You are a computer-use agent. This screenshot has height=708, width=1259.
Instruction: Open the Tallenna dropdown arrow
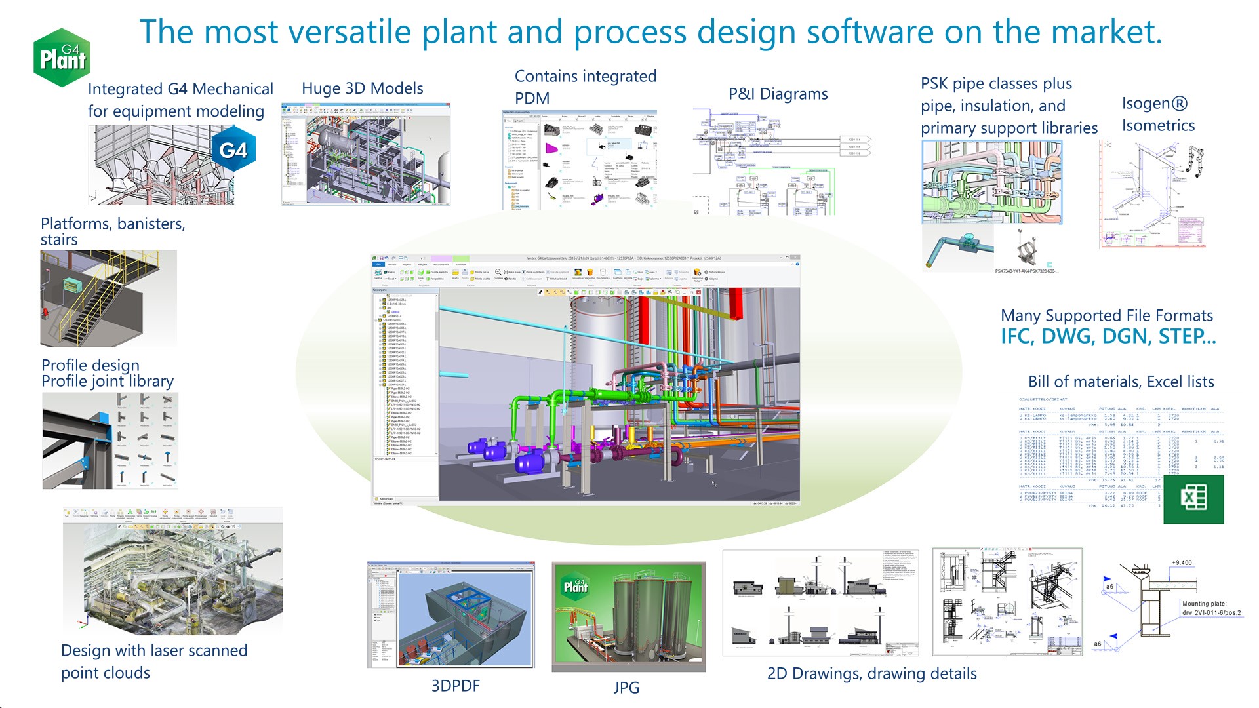coord(660,279)
